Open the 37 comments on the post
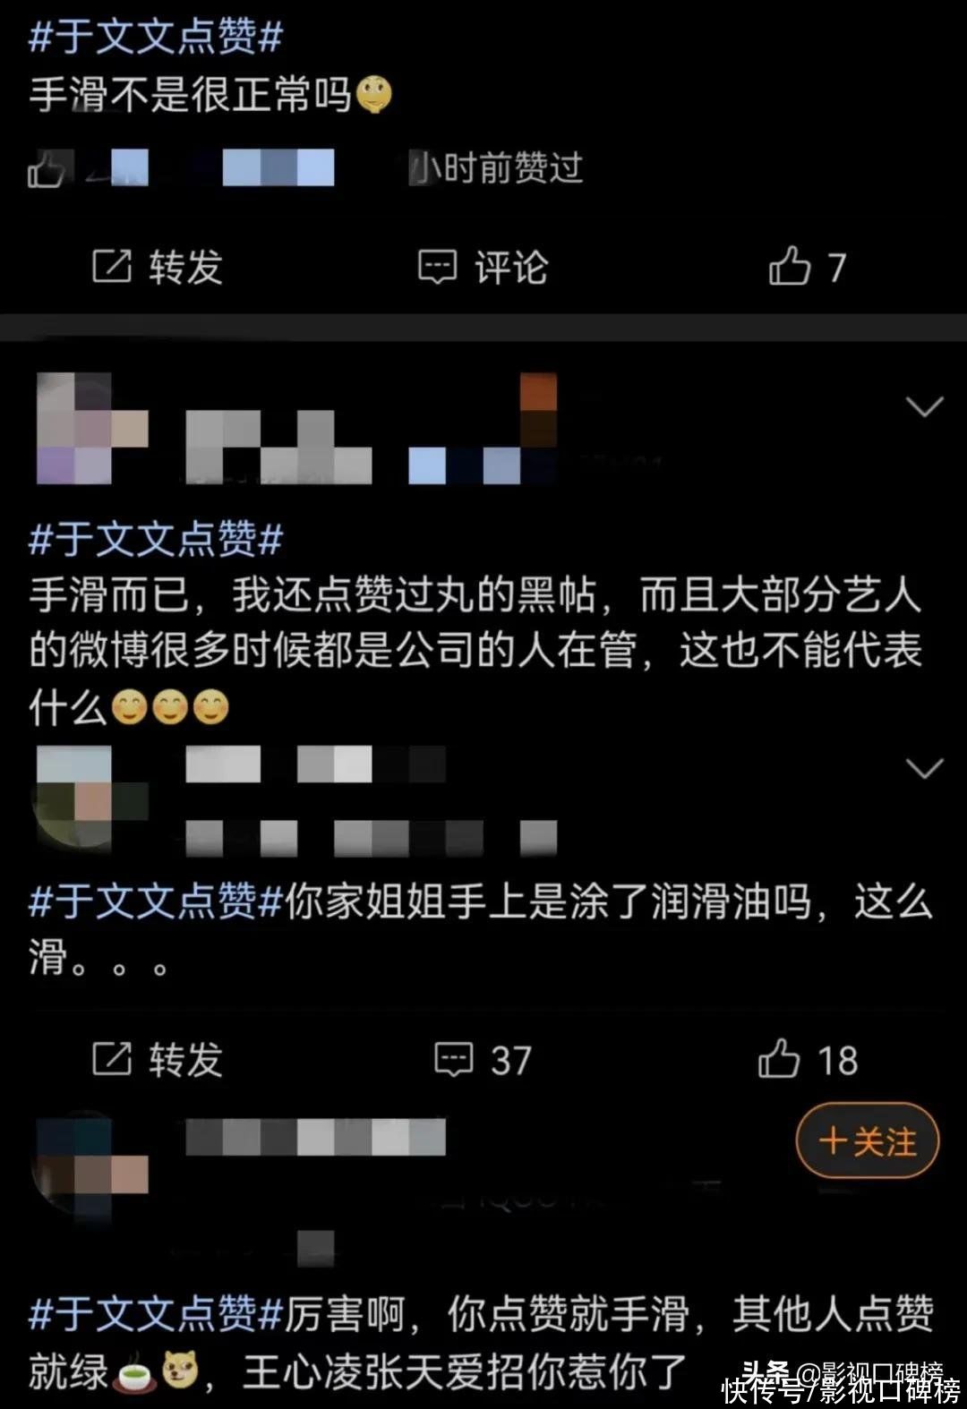The image size is (967, 1409). [x=483, y=1060]
